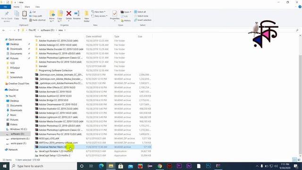Click Select all in ribbon
302x170 pixels.
[140, 12]
